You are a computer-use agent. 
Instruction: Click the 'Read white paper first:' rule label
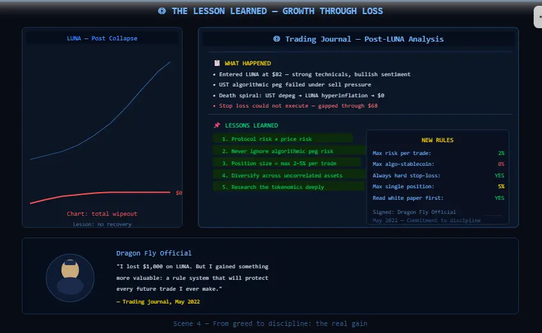point(408,198)
